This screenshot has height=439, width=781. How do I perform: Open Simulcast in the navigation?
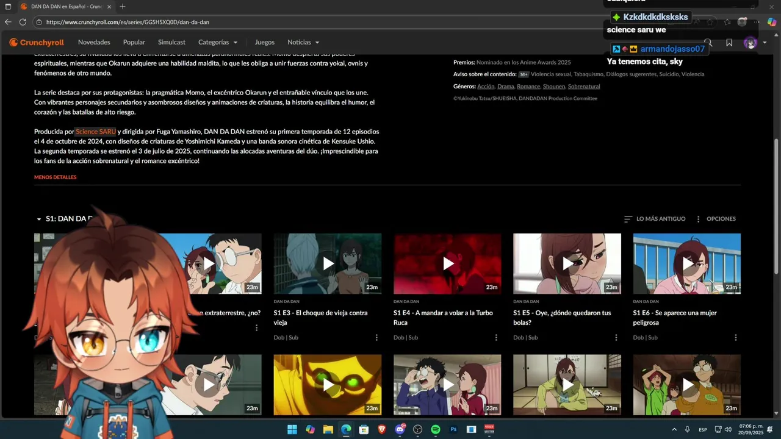pos(171,43)
